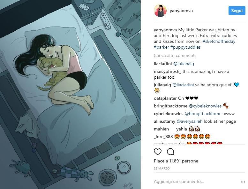
Task: Open the @liaciarlini mention in julianalq's comment
Action: (x=183, y=85)
